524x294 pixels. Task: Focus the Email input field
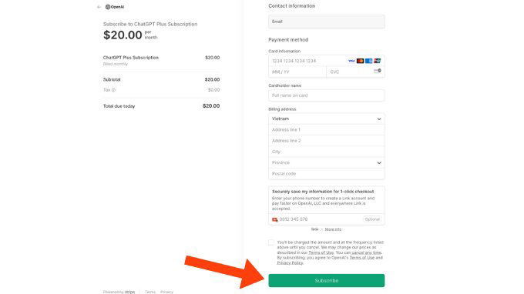pyautogui.click(x=327, y=22)
